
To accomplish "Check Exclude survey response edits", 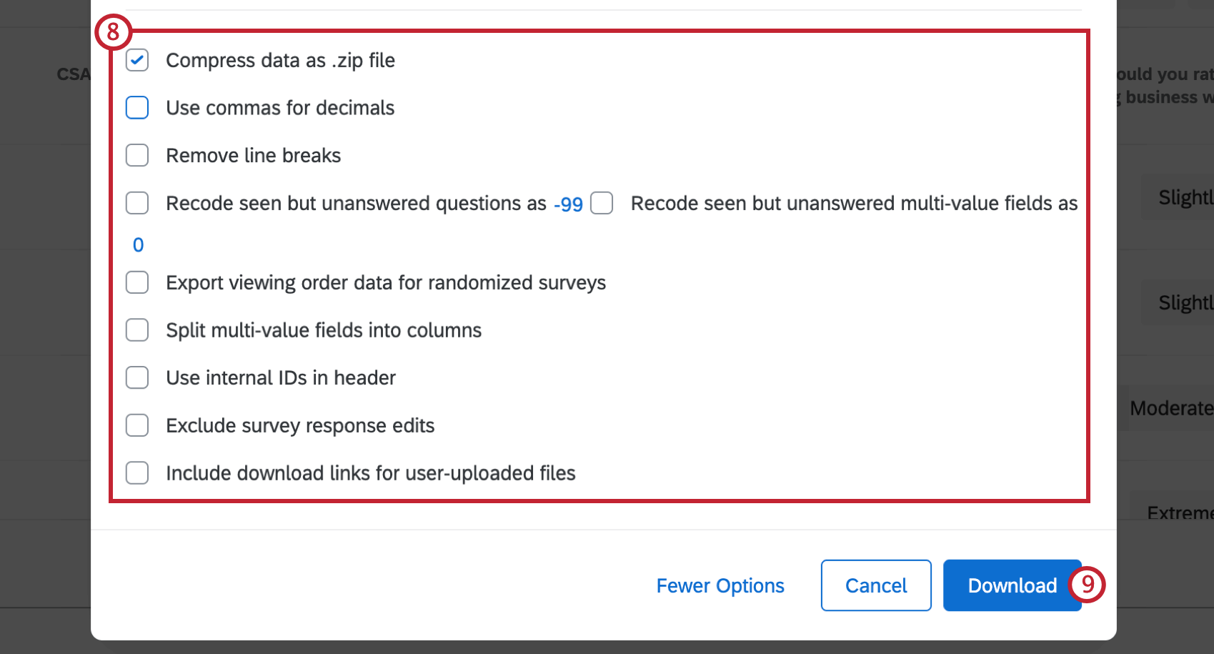I will (136, 425).
